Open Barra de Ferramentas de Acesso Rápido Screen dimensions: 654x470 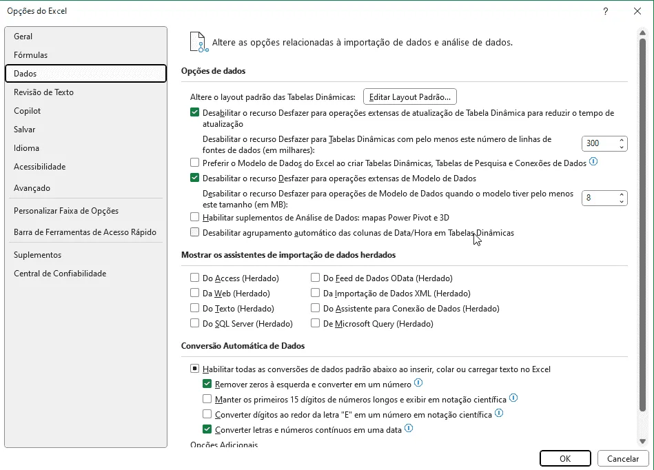pos(85,232)
